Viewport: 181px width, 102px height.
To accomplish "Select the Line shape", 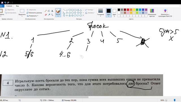I will (64, 10).
